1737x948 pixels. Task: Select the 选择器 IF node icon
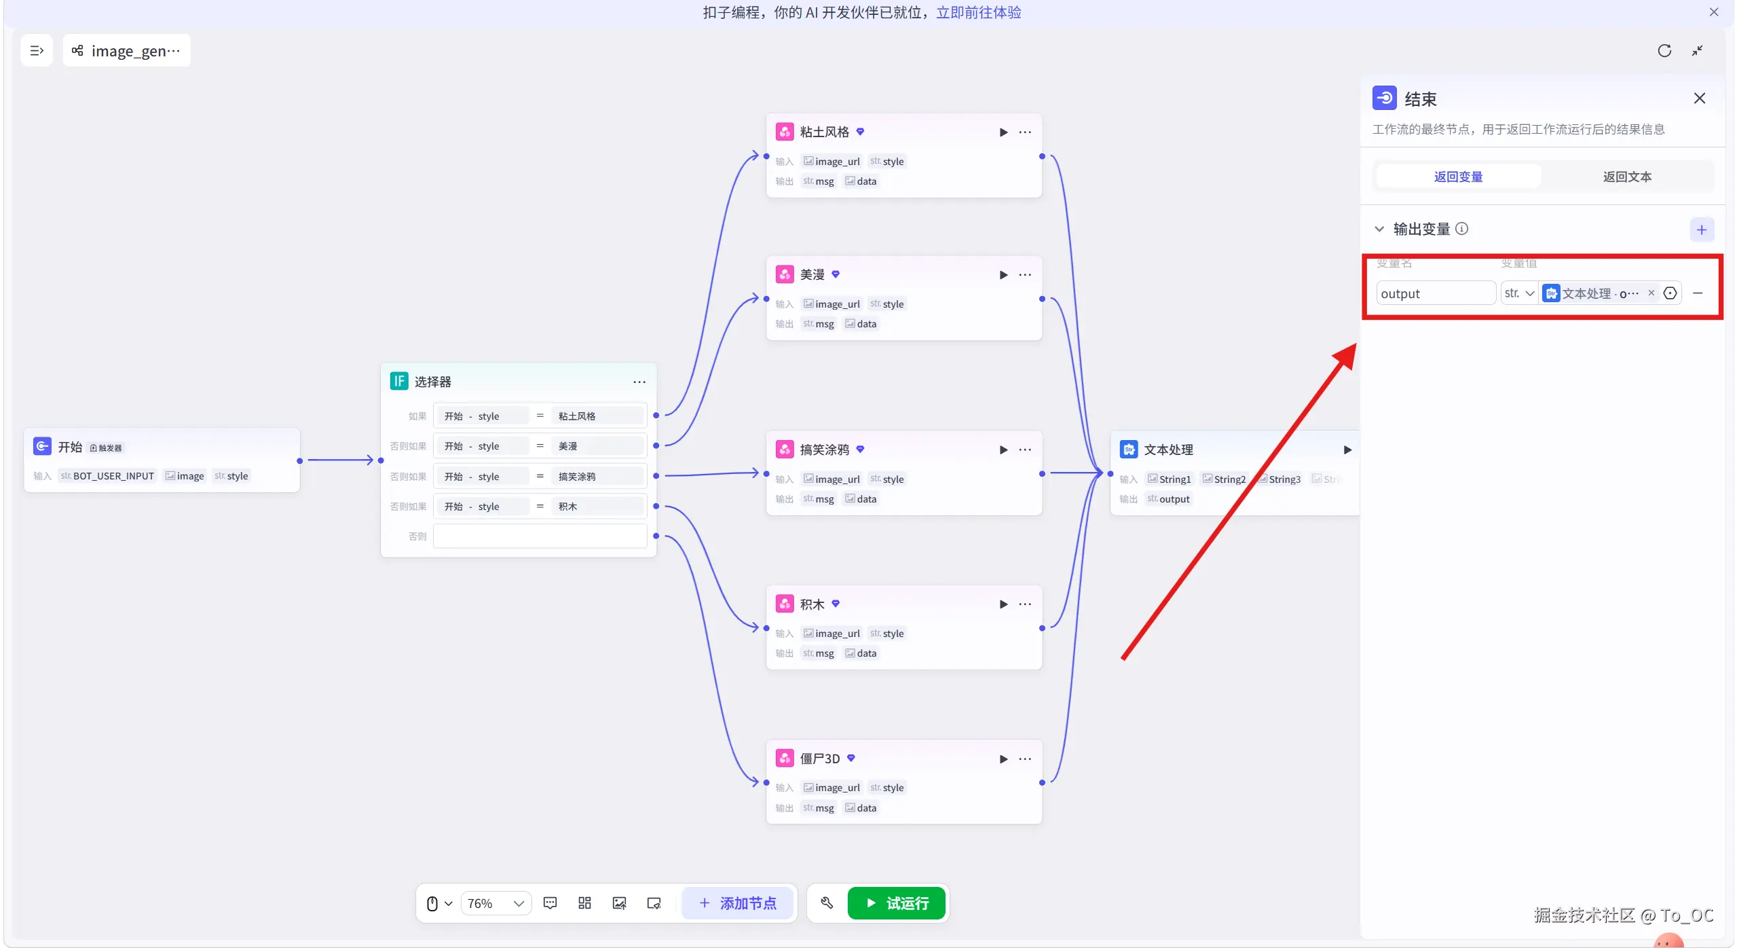coord(398,381)
